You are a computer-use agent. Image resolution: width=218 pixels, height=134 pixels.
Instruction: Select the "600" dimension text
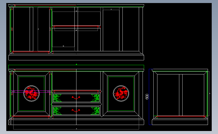pyautogui.click(x=147, y=97)
